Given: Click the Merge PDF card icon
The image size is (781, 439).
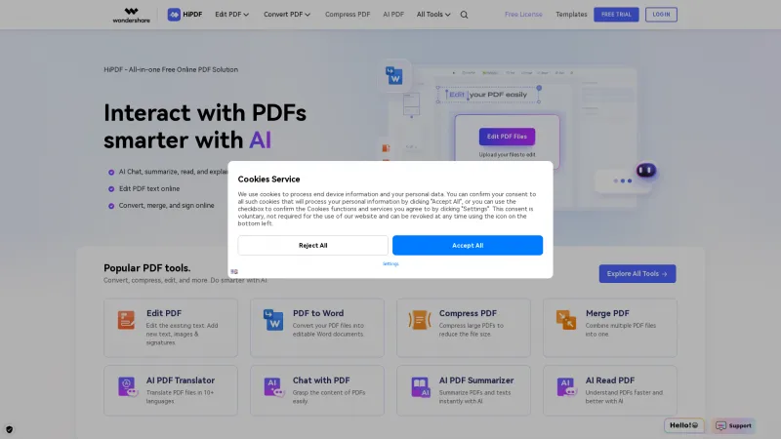Looking at the screenshot, I should tap(566, 320).
